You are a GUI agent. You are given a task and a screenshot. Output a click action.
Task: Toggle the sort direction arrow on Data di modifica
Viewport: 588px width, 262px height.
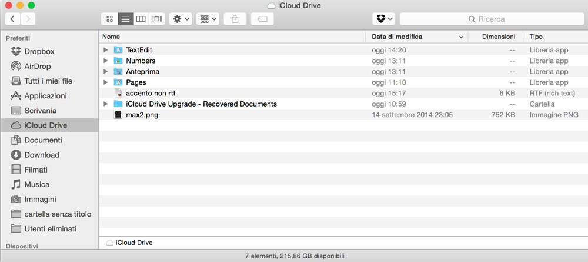(461, 37)
